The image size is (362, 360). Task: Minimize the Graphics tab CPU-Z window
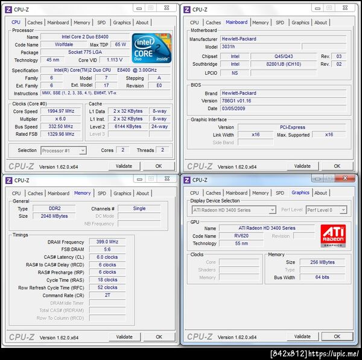[x=317, y=178]
